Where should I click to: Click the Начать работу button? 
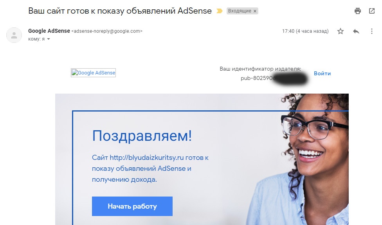coord(132,206)
